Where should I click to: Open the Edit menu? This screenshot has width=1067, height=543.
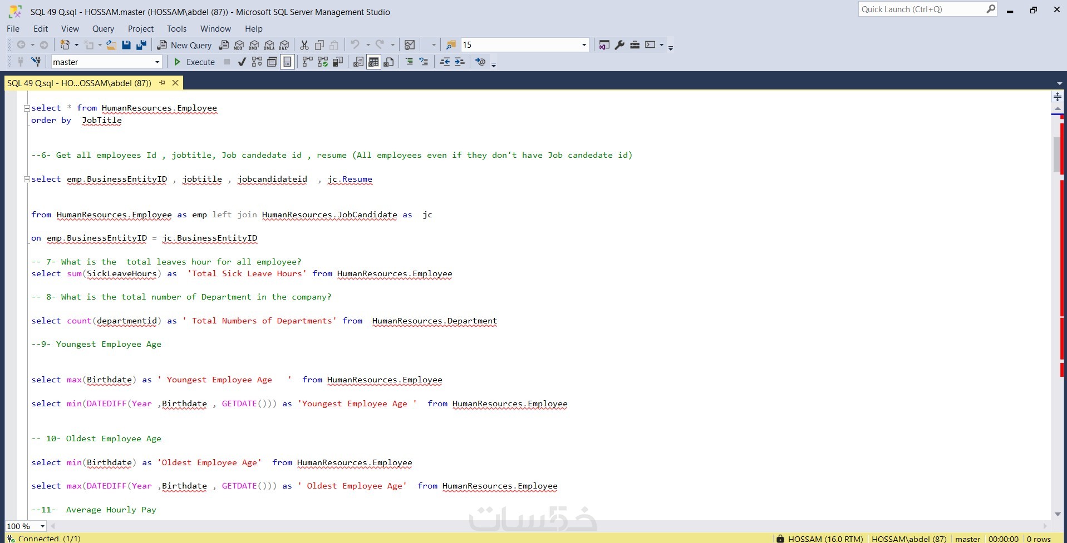click(41, 29)
